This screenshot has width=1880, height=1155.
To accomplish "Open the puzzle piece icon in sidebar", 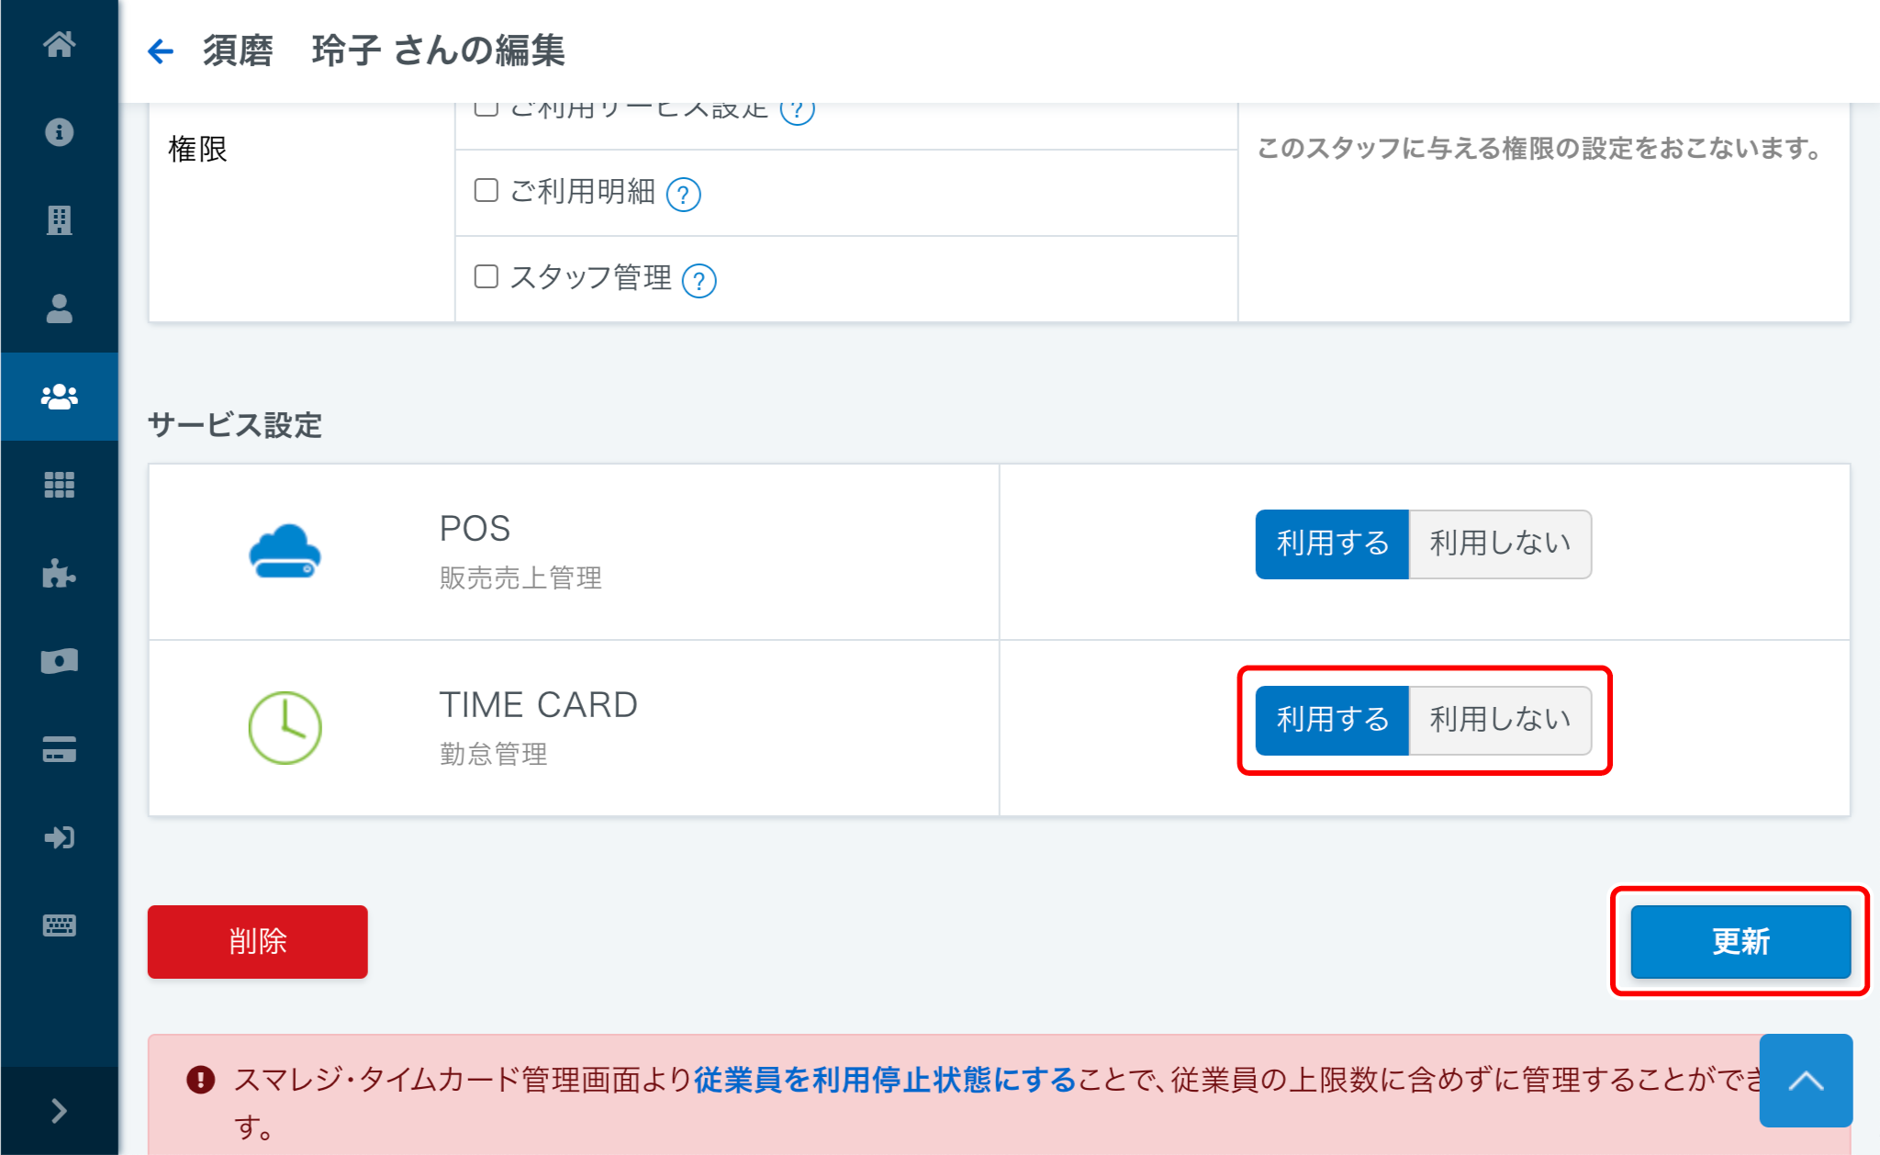I will [59, 573].
